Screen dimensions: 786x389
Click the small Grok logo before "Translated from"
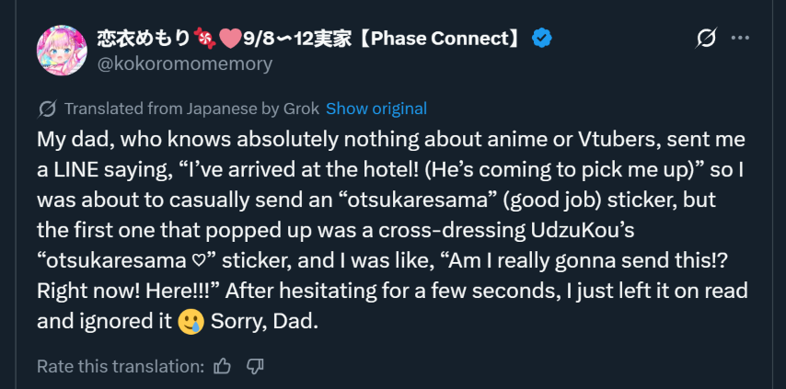[x=47, y=109]
